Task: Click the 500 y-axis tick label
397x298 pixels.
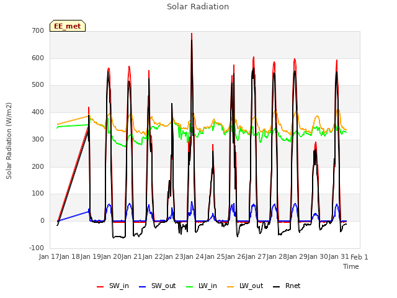Action: (38, 85)
